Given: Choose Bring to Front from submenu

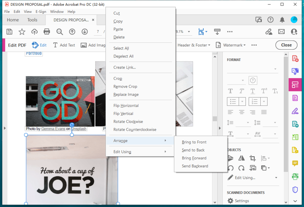Looking at the screenshot, I should pos(194,142).
